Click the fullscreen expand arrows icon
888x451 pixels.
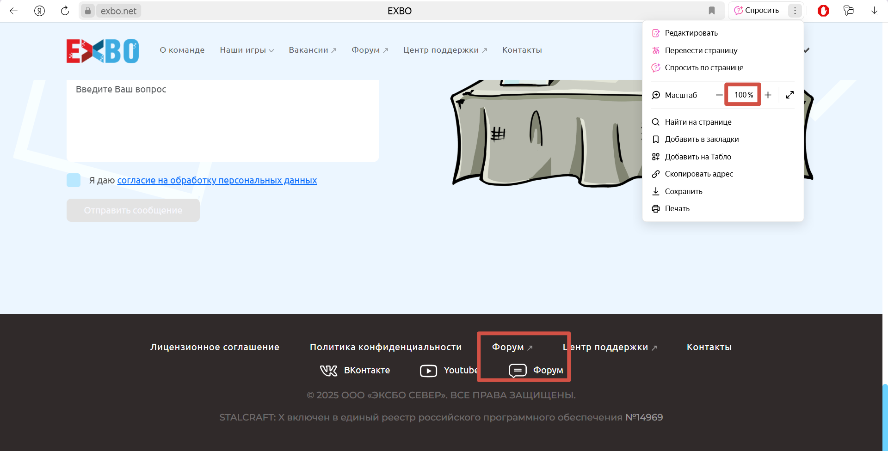pyautogui.click(x=790, y=95)
